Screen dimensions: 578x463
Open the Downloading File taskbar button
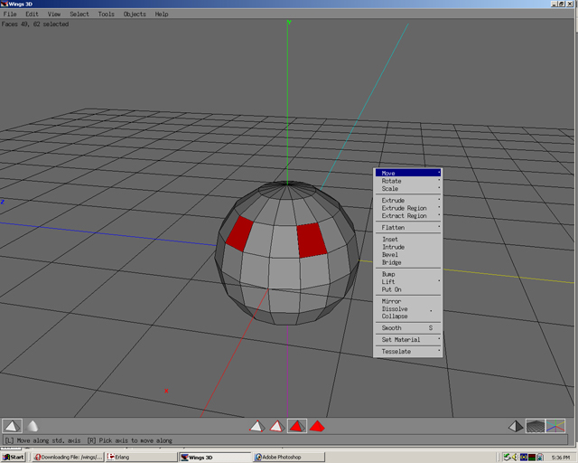point(67,458)
